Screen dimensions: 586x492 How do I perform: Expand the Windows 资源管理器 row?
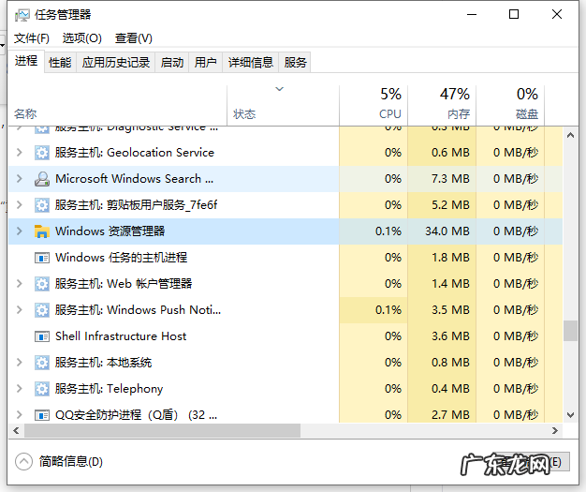coord(20,231)
